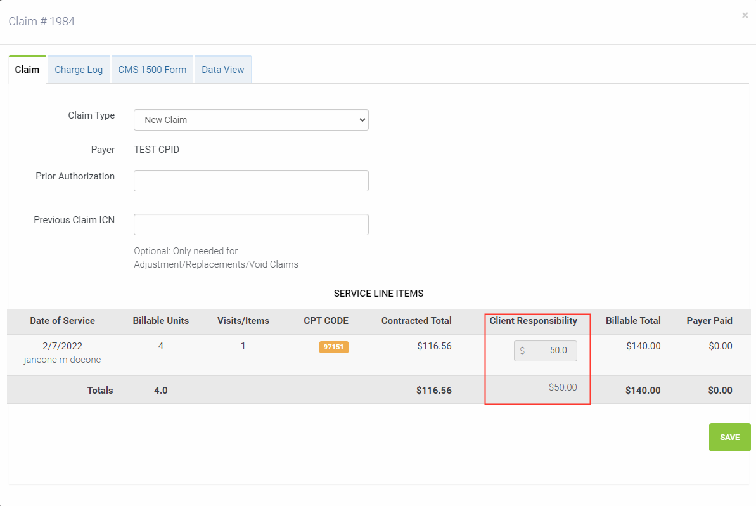
Task: Click the CPT CODE column header
Action: (x=326, y=321)
